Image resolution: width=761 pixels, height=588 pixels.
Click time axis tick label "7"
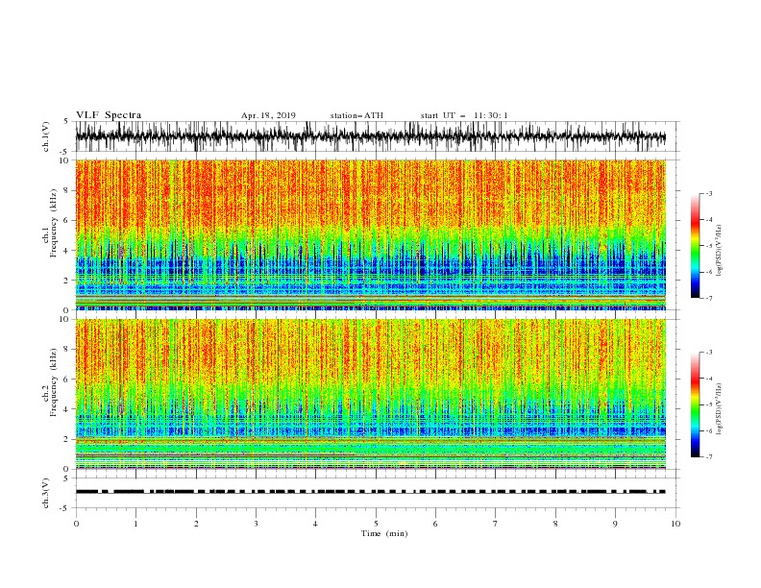(496, 524)
